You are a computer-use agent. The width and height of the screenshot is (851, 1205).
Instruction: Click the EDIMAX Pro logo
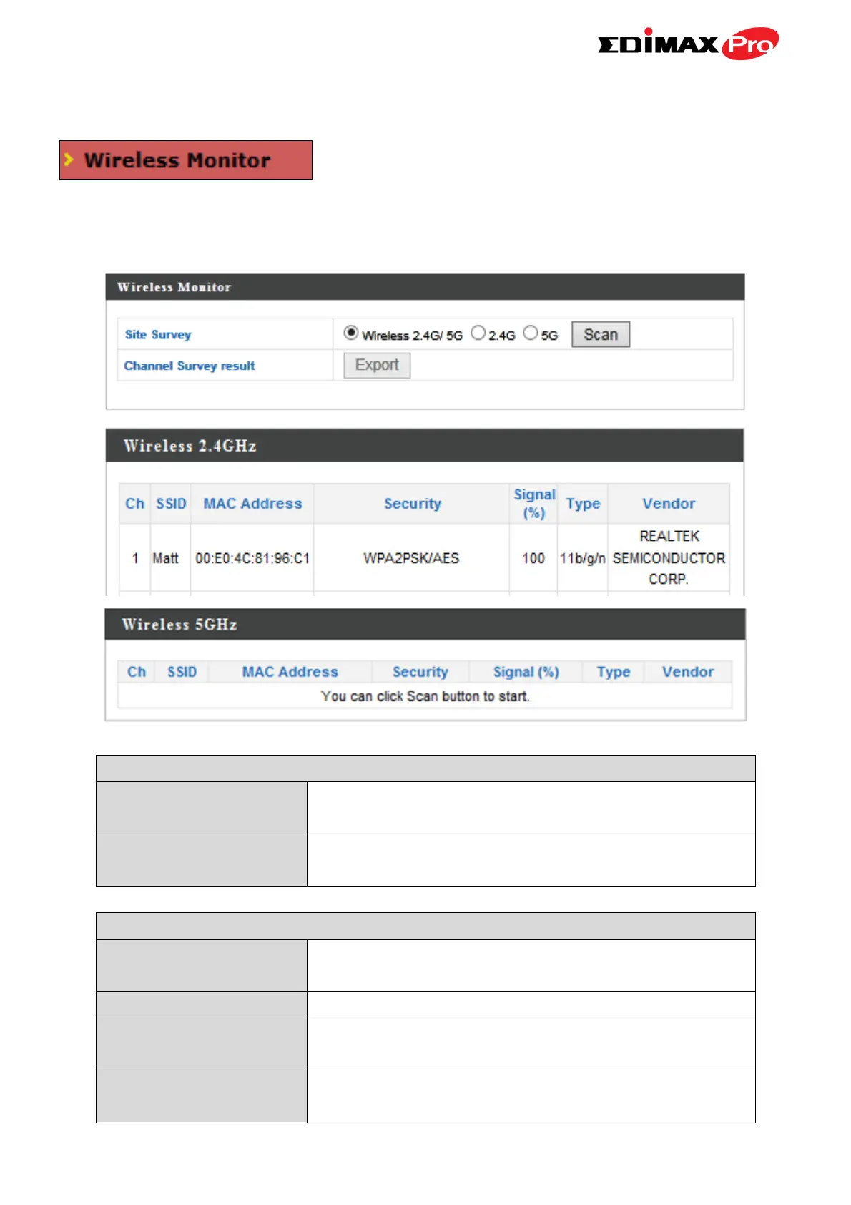[688, 44]
